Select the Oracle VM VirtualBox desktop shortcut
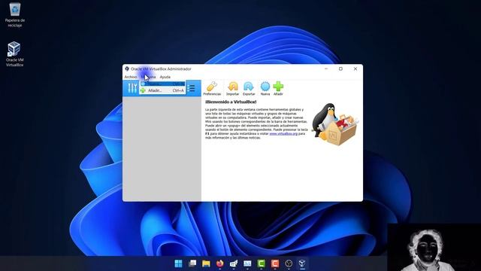 pyautogui.click(x=14, y=54)
